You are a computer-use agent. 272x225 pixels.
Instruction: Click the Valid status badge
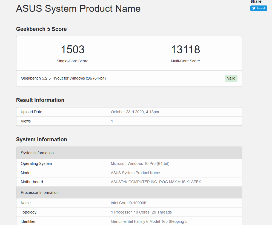pos(231,78)
